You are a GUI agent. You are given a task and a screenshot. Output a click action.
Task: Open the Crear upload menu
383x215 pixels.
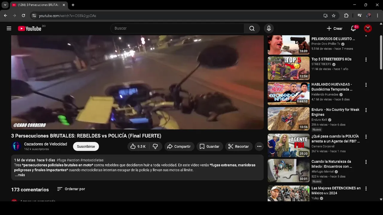[335, 28]
